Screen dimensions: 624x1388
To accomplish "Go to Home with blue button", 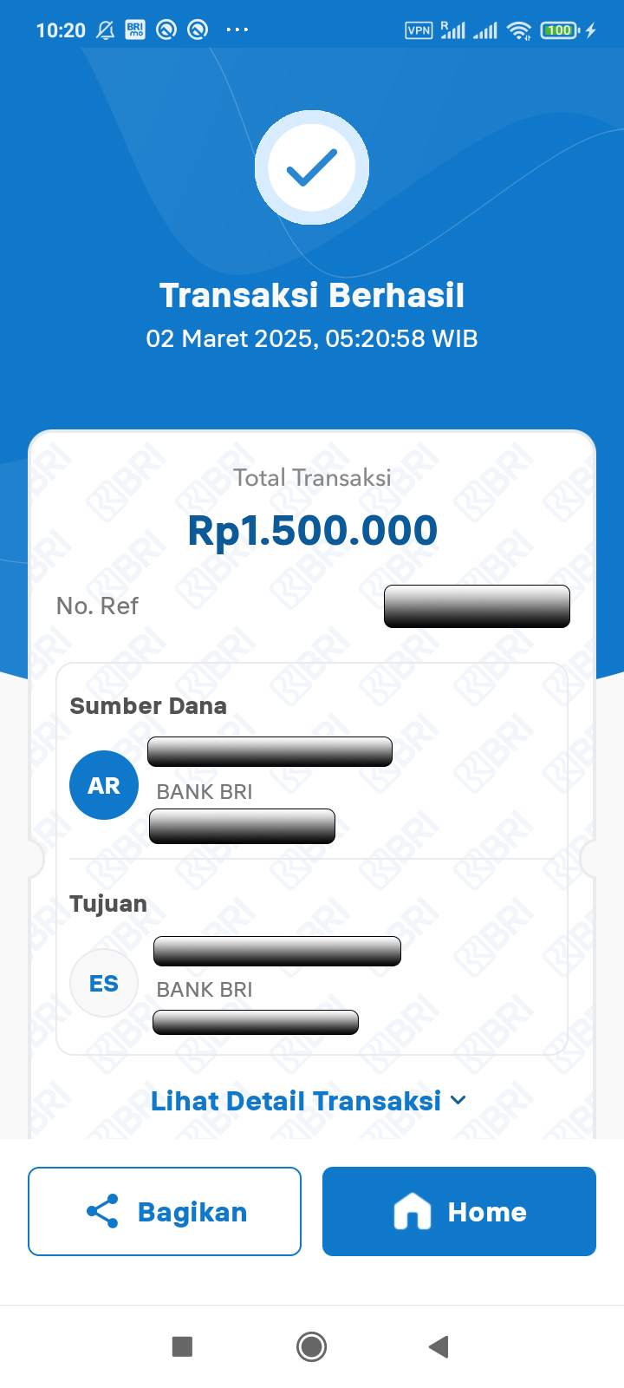I will tap(459, 1211).
